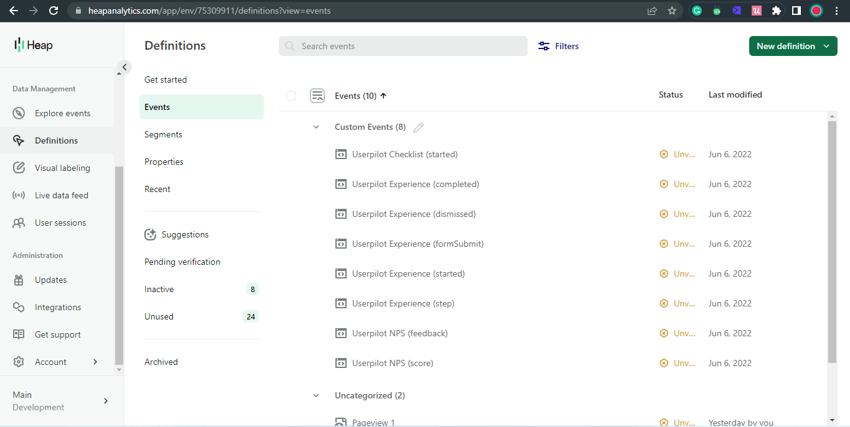The width and height of the screenshot is (850, 427).
Task: Reload the browser page
Action: 54,11
